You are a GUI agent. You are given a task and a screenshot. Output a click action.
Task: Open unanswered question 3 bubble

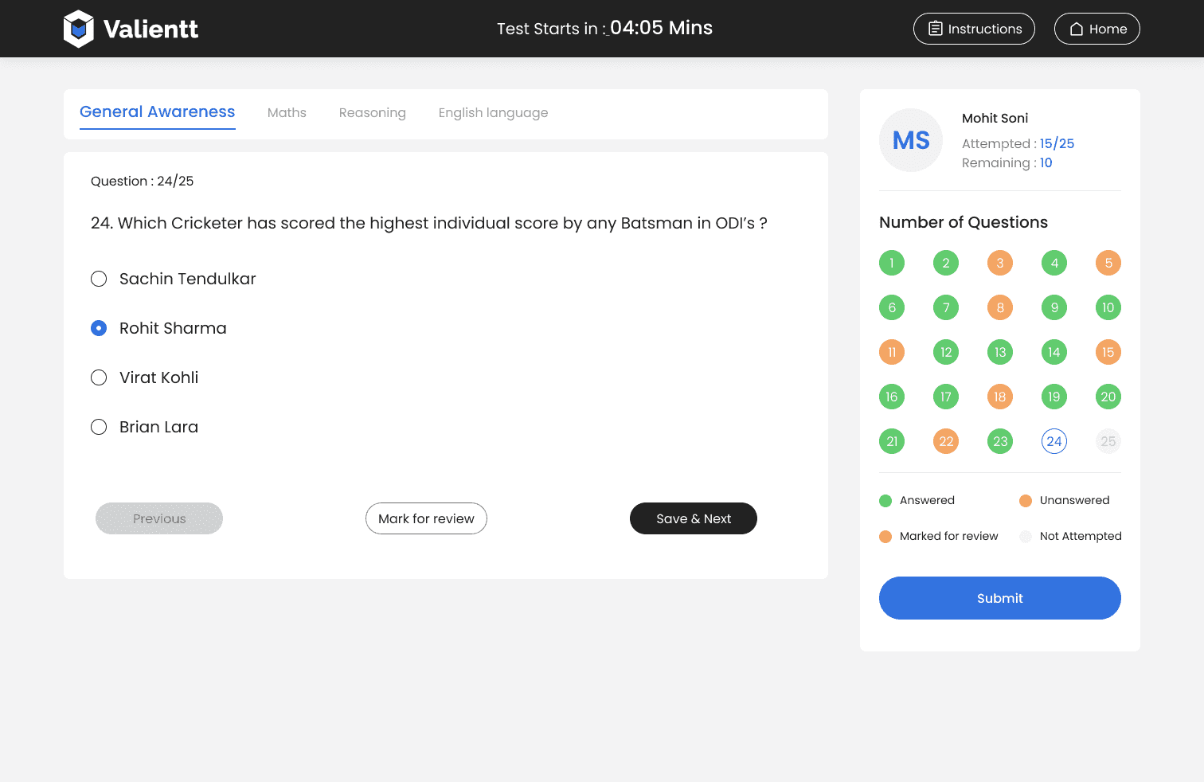coord(1000,263)
